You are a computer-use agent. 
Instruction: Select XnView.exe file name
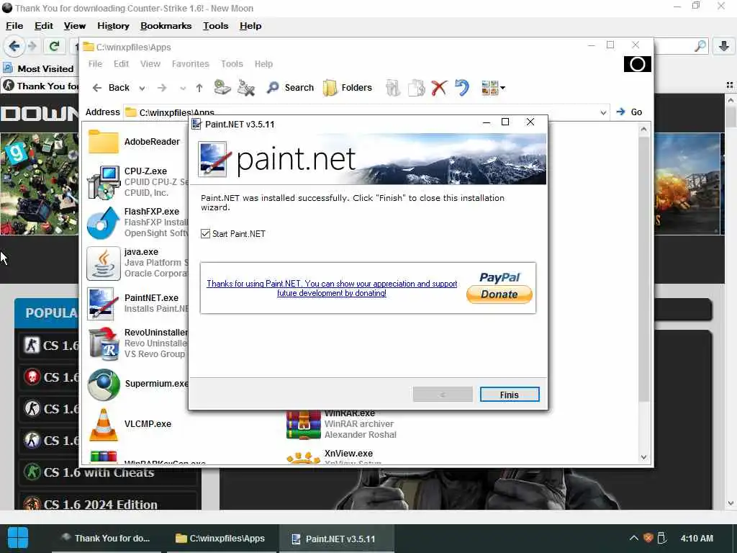click(348, 454)
